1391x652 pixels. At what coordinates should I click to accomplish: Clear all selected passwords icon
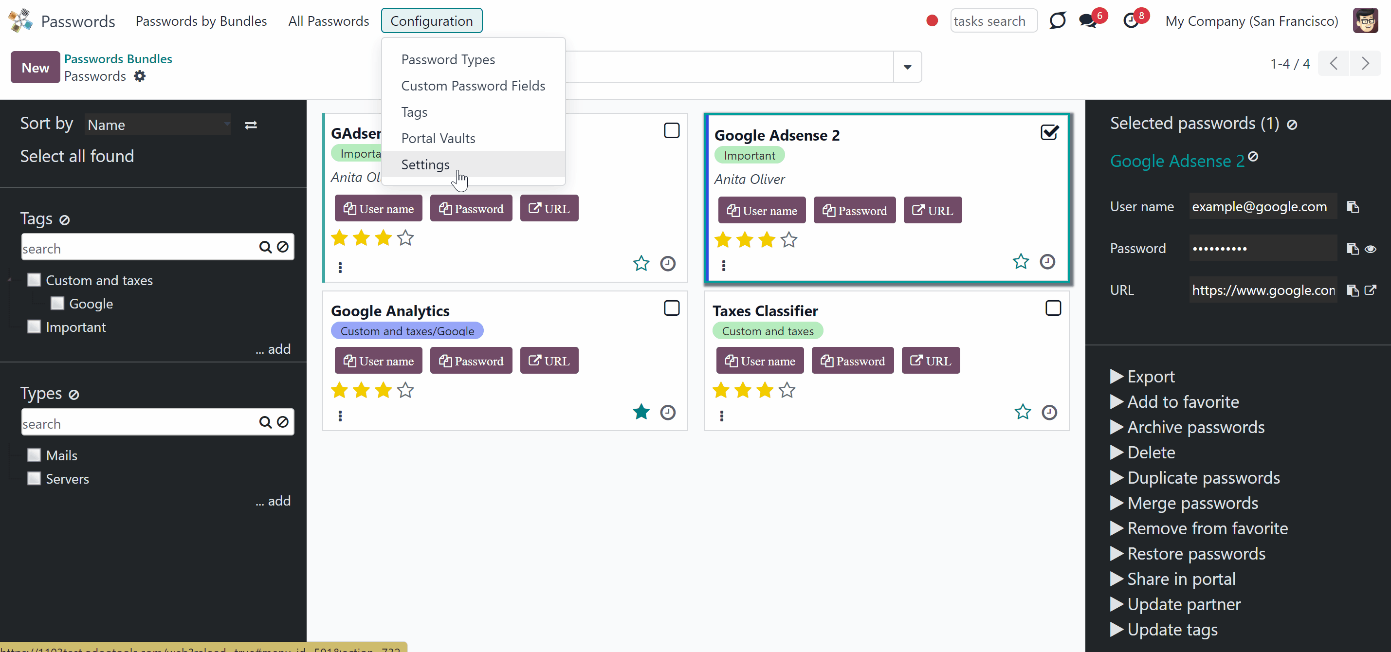[x=1292, y=125]
